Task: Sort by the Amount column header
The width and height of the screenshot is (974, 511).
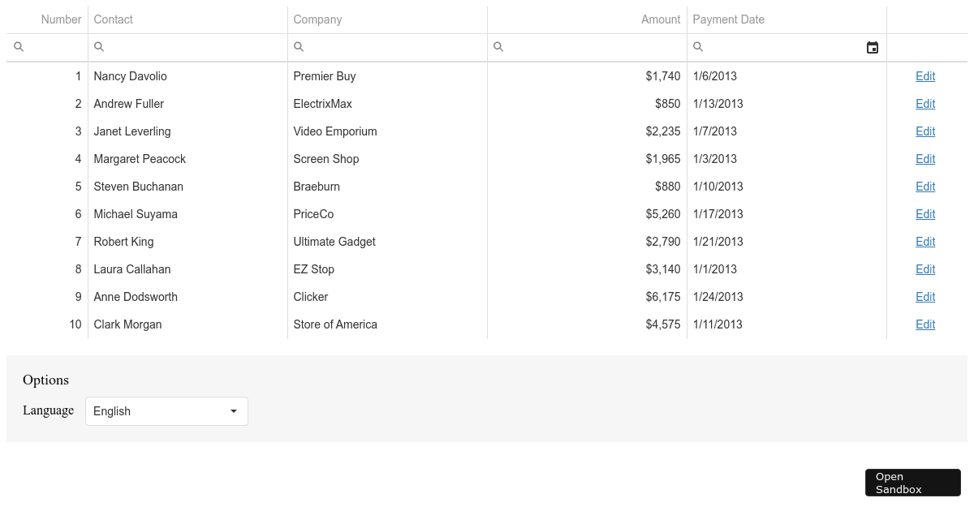Action: pyautogui.click(x=661, y=19)
